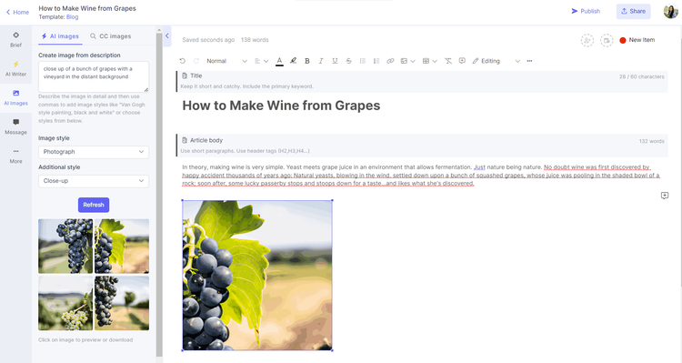Click the Refresh button
This screenshot has width=682, height=363.
click(x=94, y=205)
